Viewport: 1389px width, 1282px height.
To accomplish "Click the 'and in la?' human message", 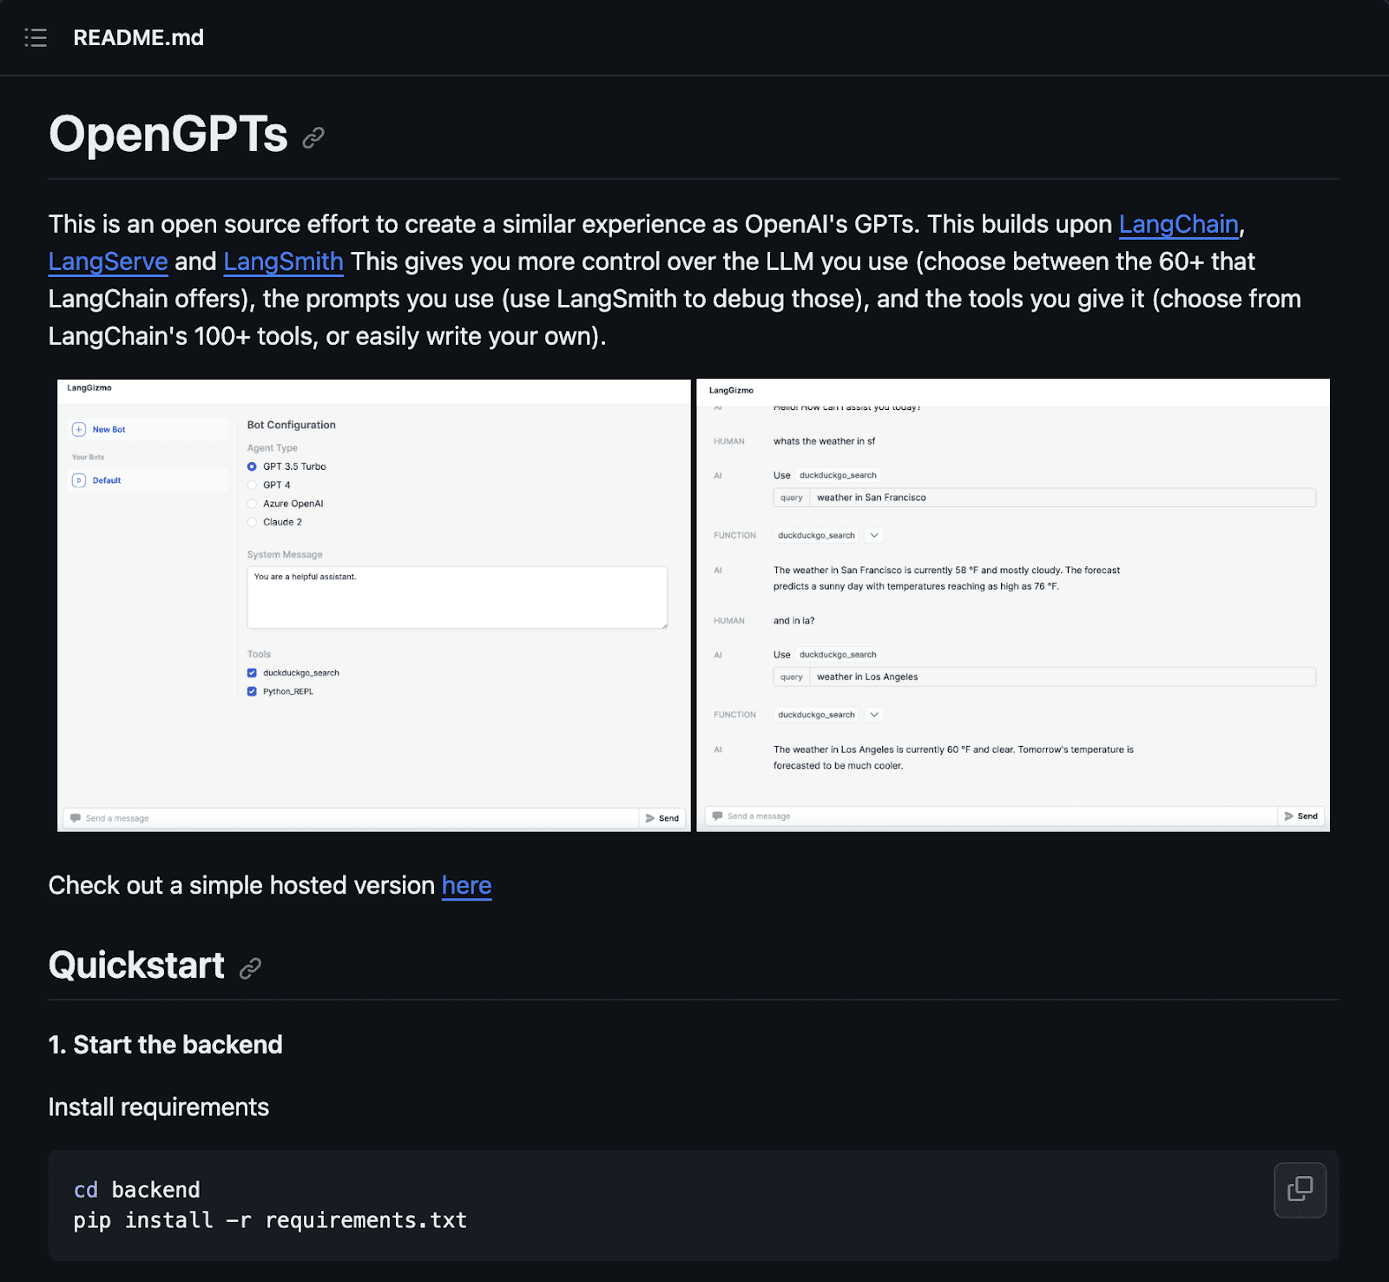I will tap(793, 621).
